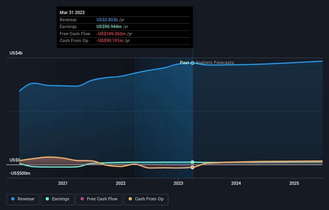The image size is (329, 210).
Task: Click the US$90.944m earnings value
Action: click(x=109, y=26)
